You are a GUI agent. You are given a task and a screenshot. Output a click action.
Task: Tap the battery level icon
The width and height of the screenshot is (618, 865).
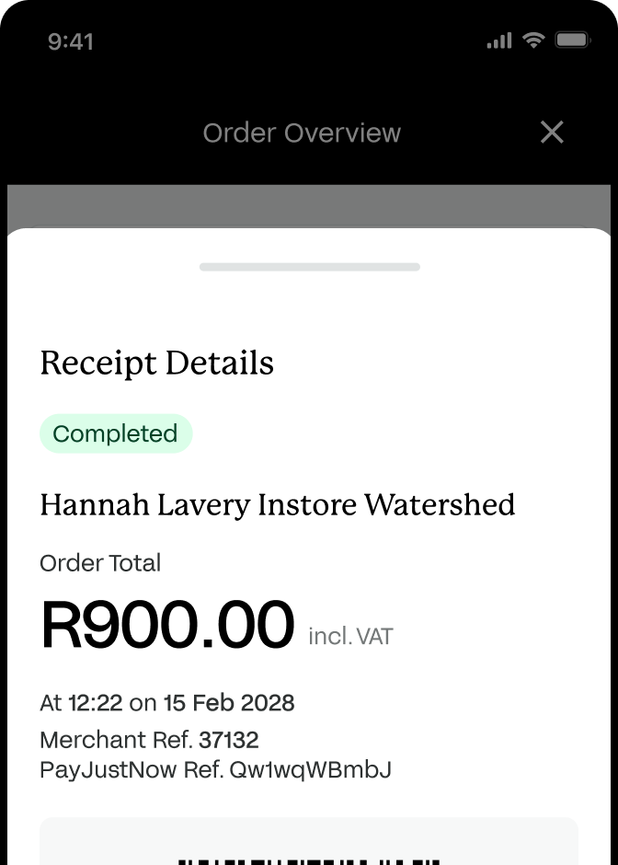pos(573,40)
